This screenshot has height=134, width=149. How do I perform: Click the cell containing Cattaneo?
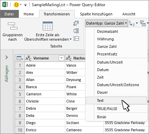pos(84,130)
